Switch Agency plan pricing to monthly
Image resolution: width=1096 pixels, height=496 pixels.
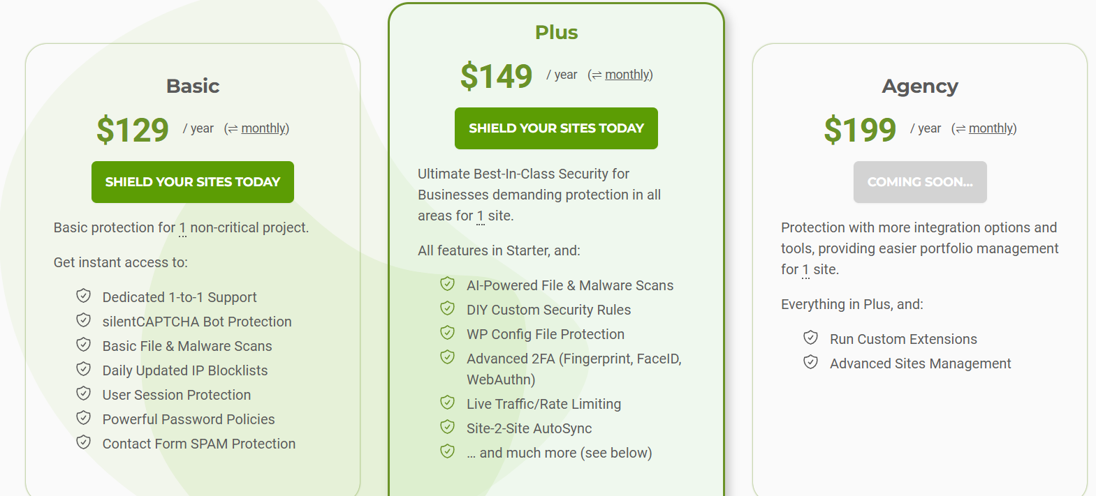click(992, 128)
